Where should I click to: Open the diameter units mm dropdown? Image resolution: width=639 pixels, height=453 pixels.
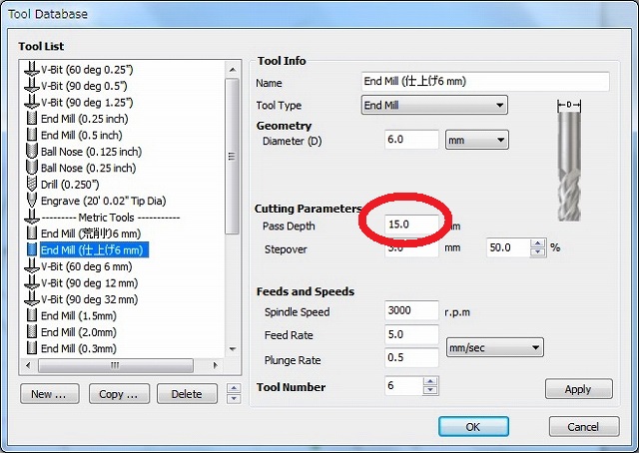477,141
